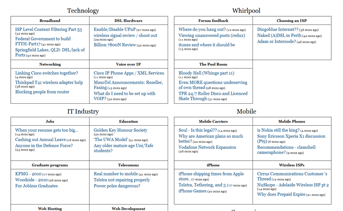The height and width of the screenshot is (211, 343).
Task: Open Real number to mobile thread
Action: pyautogui.click(x=116, y=174)
